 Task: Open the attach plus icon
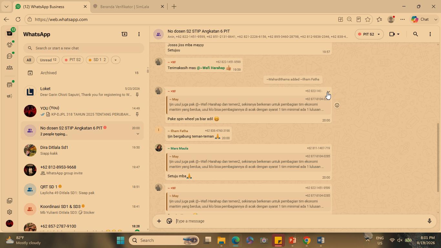coord(159,221)
